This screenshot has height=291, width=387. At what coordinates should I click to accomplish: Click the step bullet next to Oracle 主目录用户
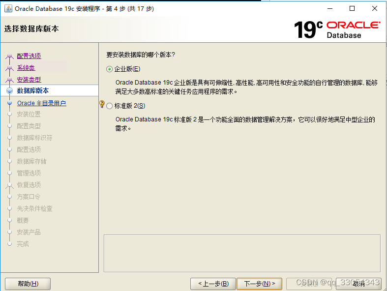pos(10,103)
